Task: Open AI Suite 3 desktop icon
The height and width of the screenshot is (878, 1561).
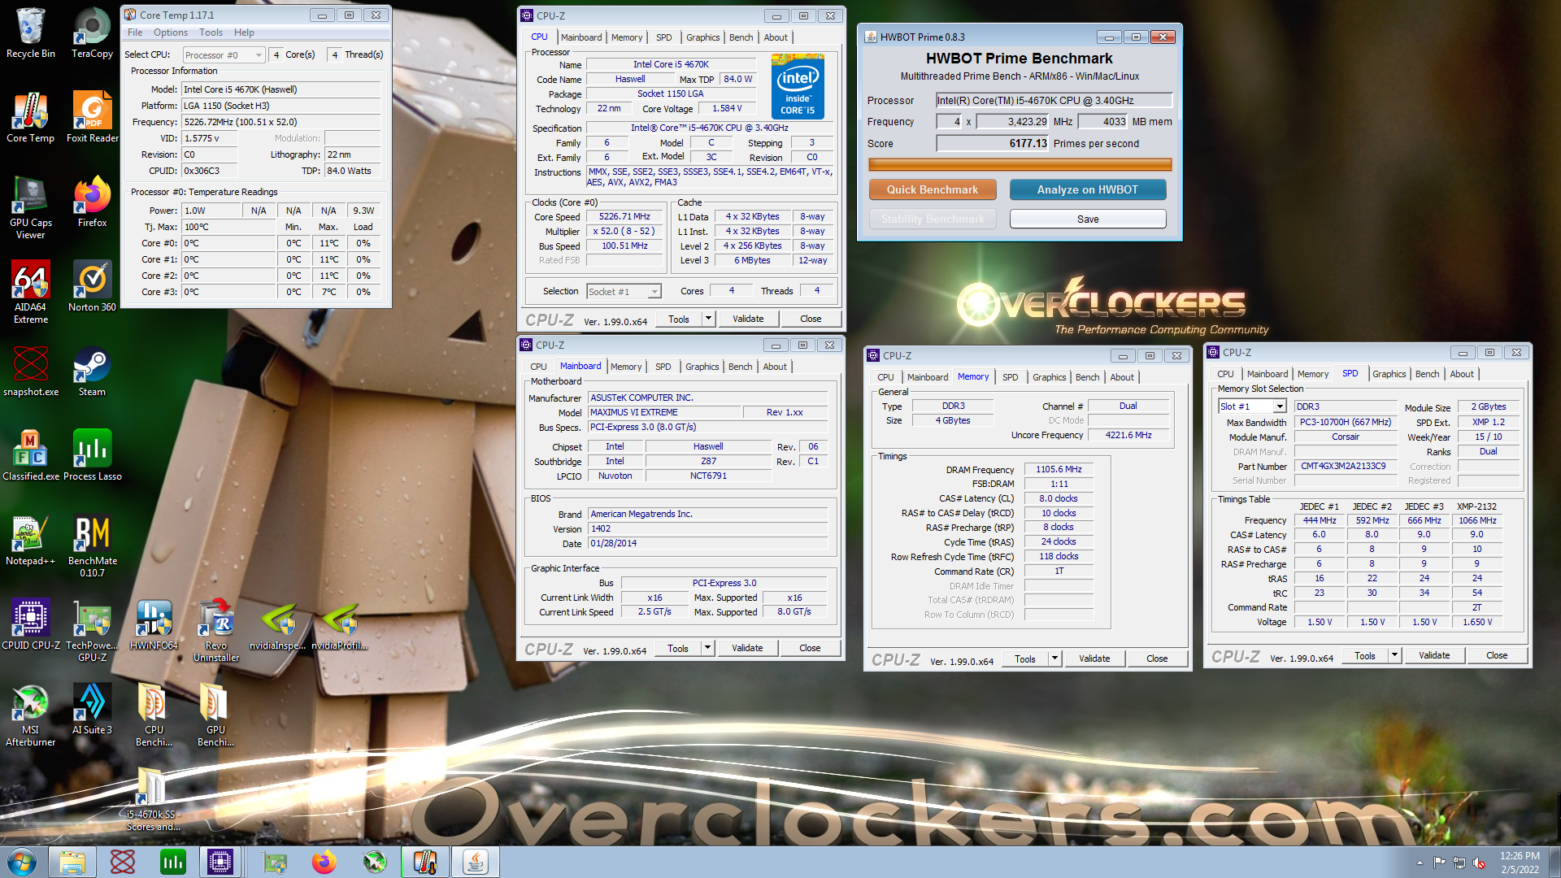Action: [92, 709]
